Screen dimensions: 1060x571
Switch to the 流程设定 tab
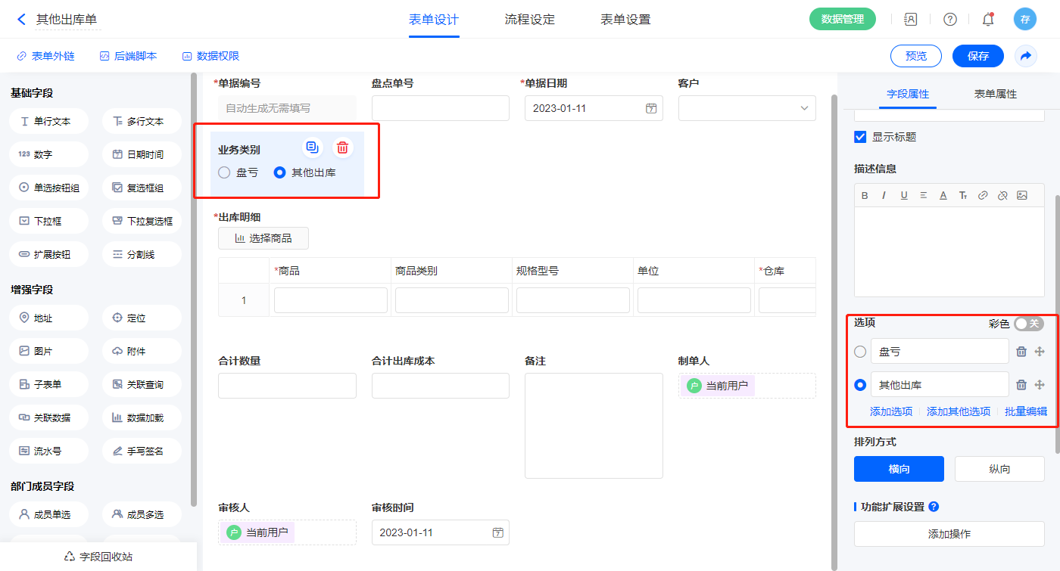tap(529, 20)
